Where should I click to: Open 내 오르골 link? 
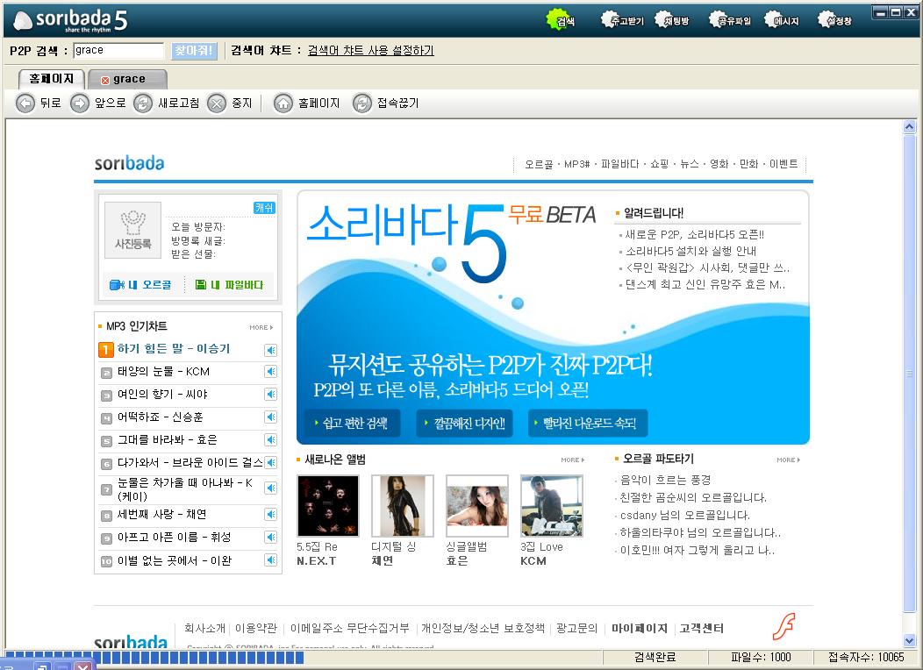coord(140,285)
